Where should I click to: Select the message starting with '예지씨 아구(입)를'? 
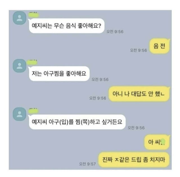tap(77, 122)
